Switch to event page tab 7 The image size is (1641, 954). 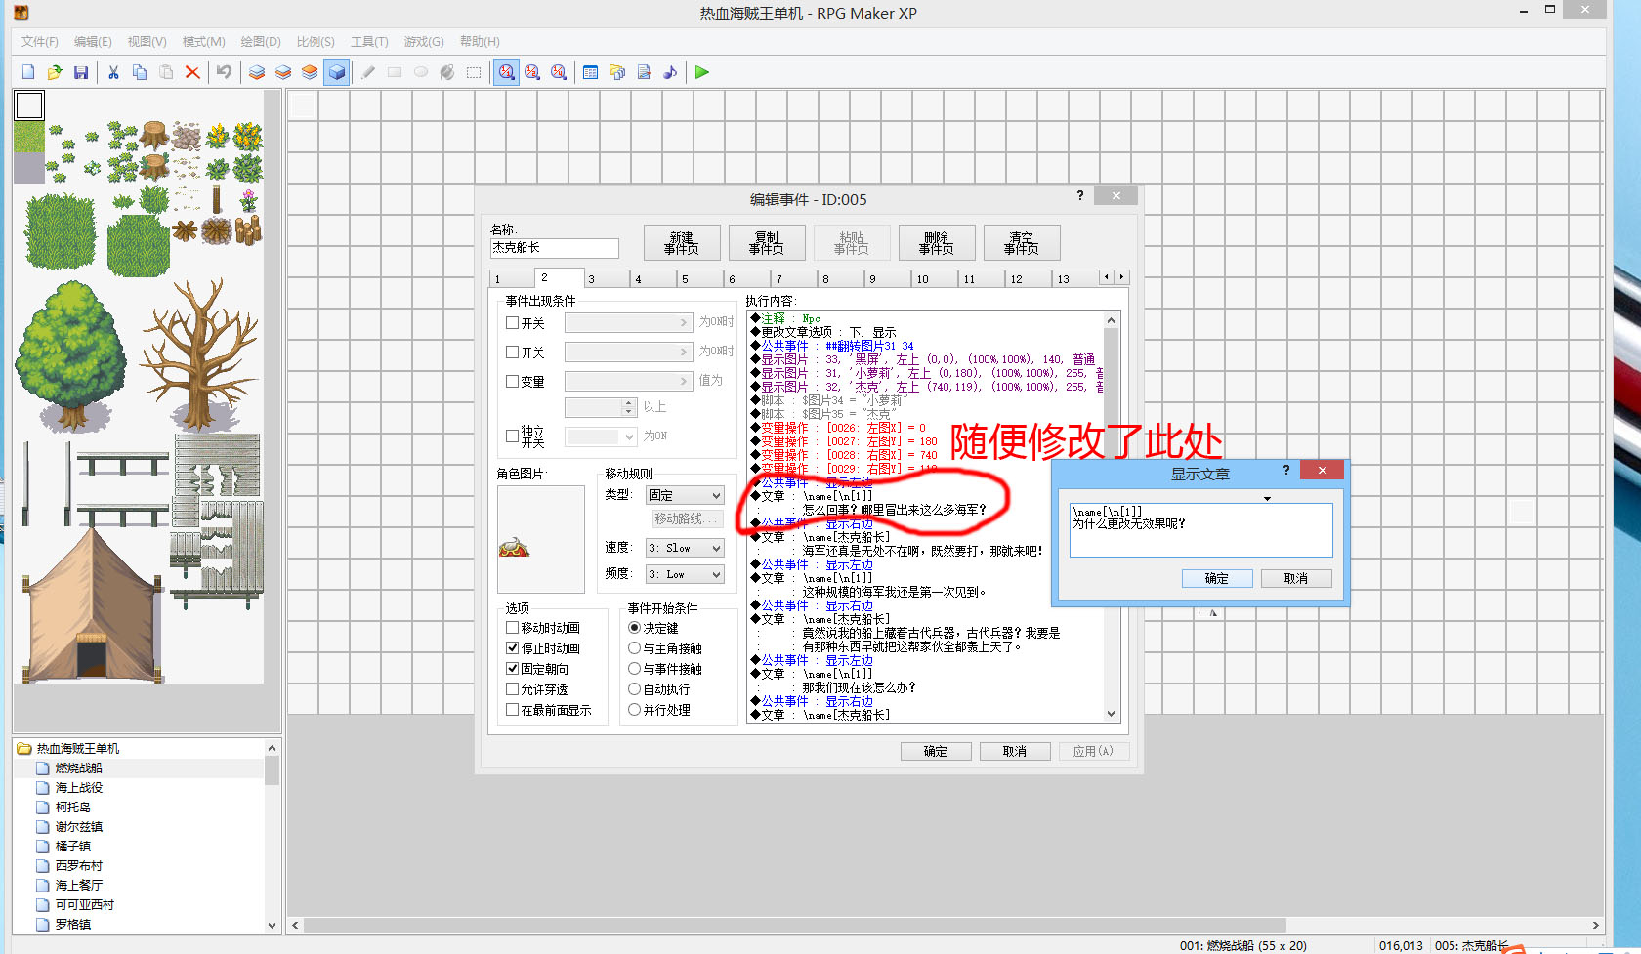pos(794,279)
